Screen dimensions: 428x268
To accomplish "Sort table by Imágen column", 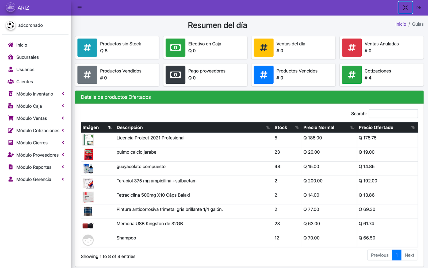I will [98, 127].
